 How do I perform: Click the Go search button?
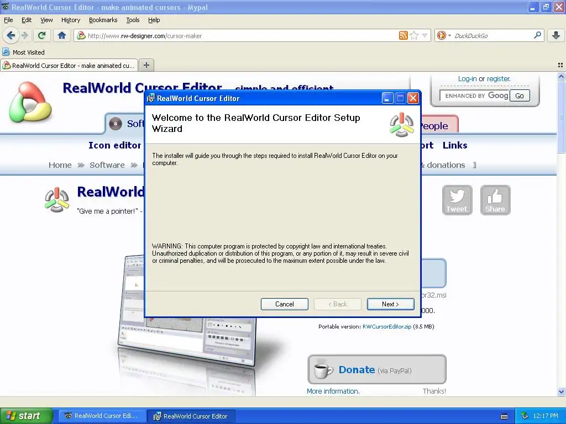(520, 96)
